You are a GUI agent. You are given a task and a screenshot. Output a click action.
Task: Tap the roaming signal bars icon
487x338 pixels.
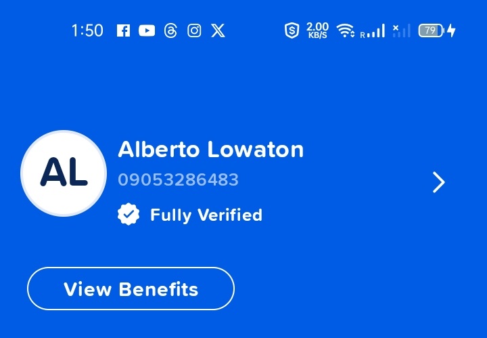point(373,30)
